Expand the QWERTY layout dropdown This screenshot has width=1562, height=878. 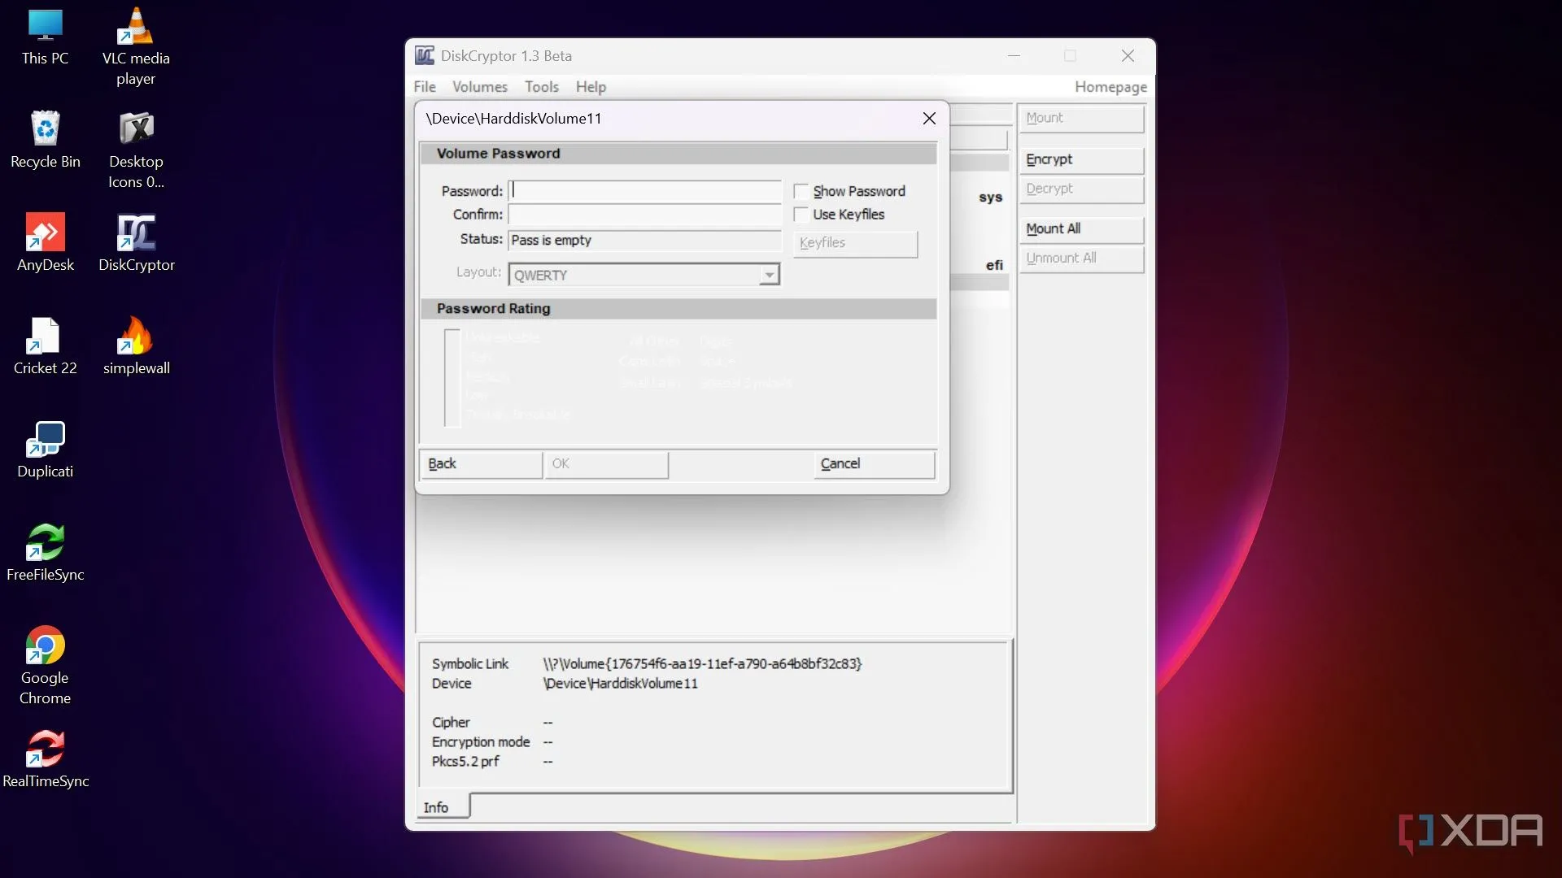click(769, 275)
